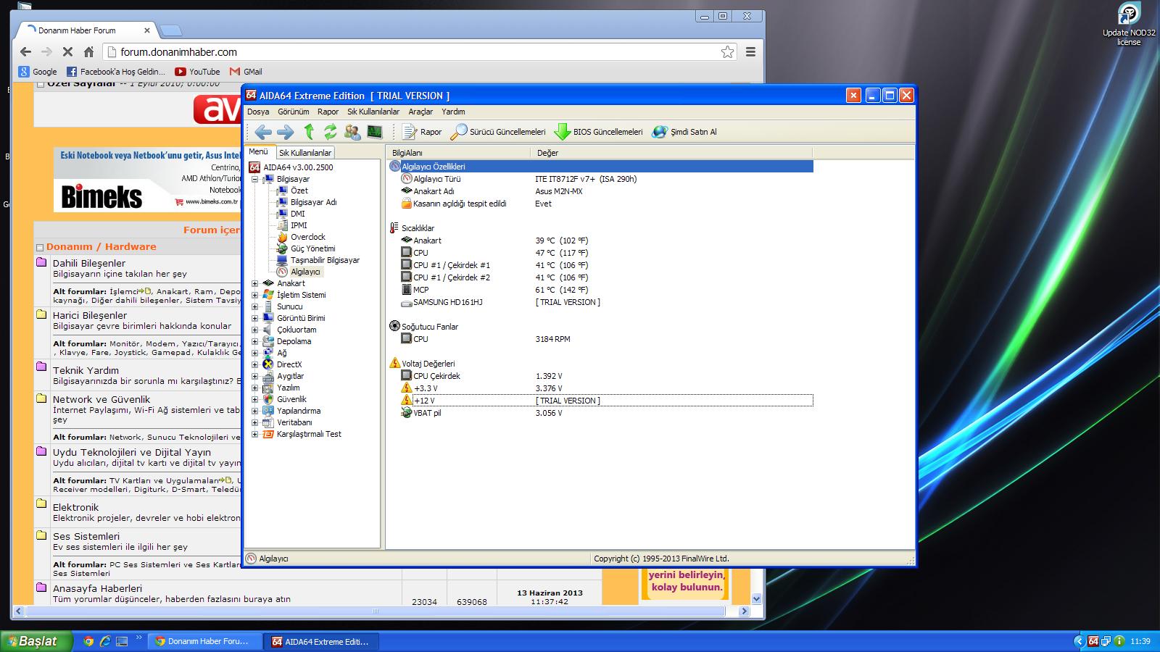The image size is (1160, 652).
Task: Stop loading page in Chrome
Action: coord(67,51)
